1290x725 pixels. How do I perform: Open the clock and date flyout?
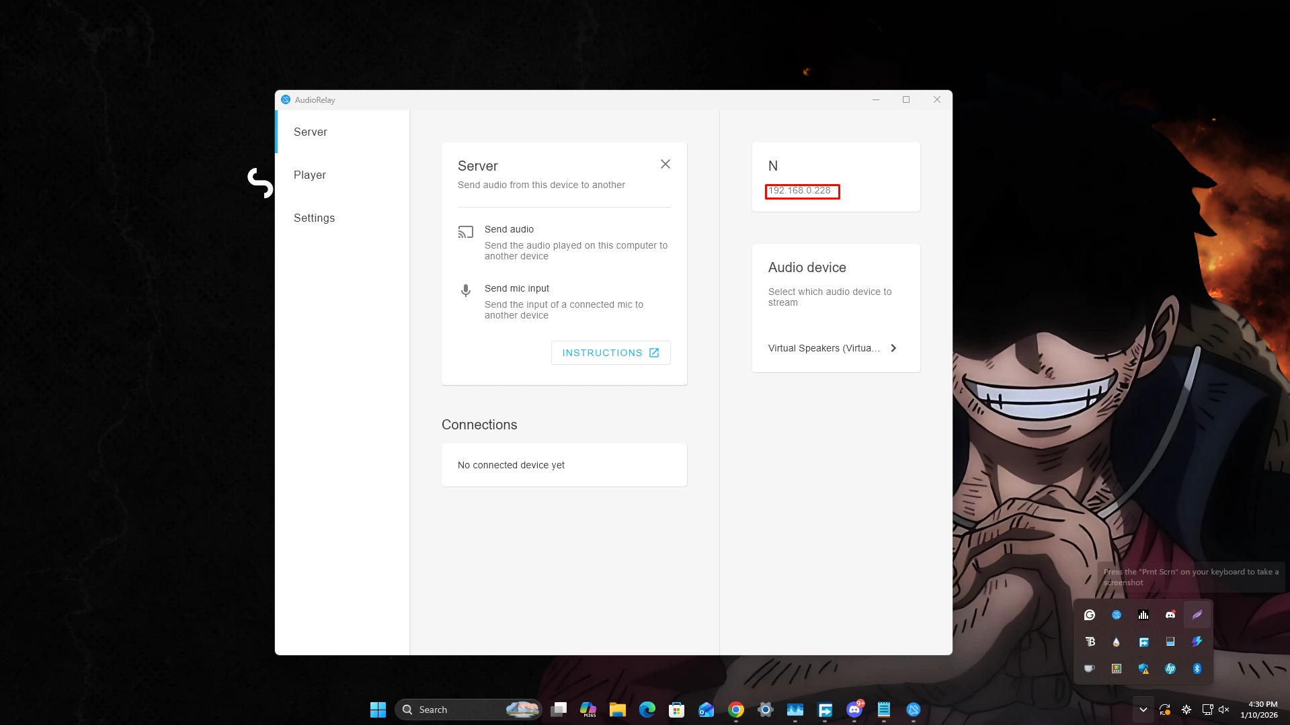pos(1258,710)
